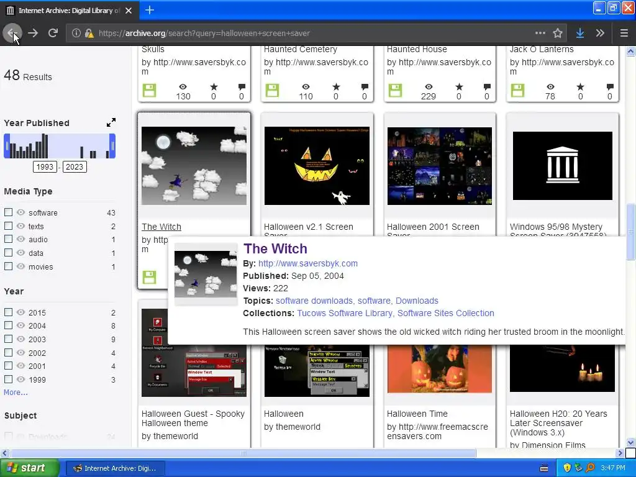The width and height of the screenshot is (636, 477).
Task: Show more toolbar tools chevron
Action: [600, 33]
